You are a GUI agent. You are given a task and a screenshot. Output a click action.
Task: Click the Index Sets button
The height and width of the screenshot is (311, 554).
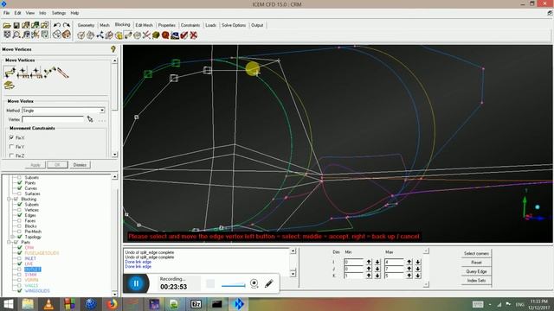pos(476,280)
